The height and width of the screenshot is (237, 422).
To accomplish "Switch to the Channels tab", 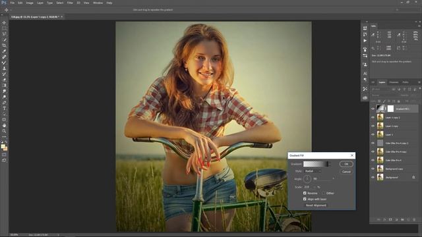I will point(394,82).
